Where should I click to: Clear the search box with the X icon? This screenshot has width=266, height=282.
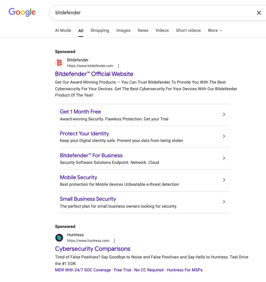point(259,13)
